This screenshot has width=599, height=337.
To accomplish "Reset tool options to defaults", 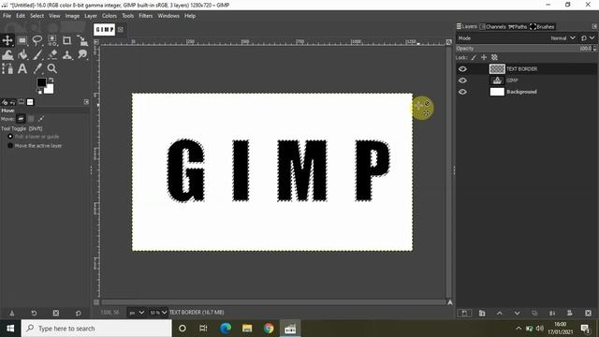I will tap(78, 313).
